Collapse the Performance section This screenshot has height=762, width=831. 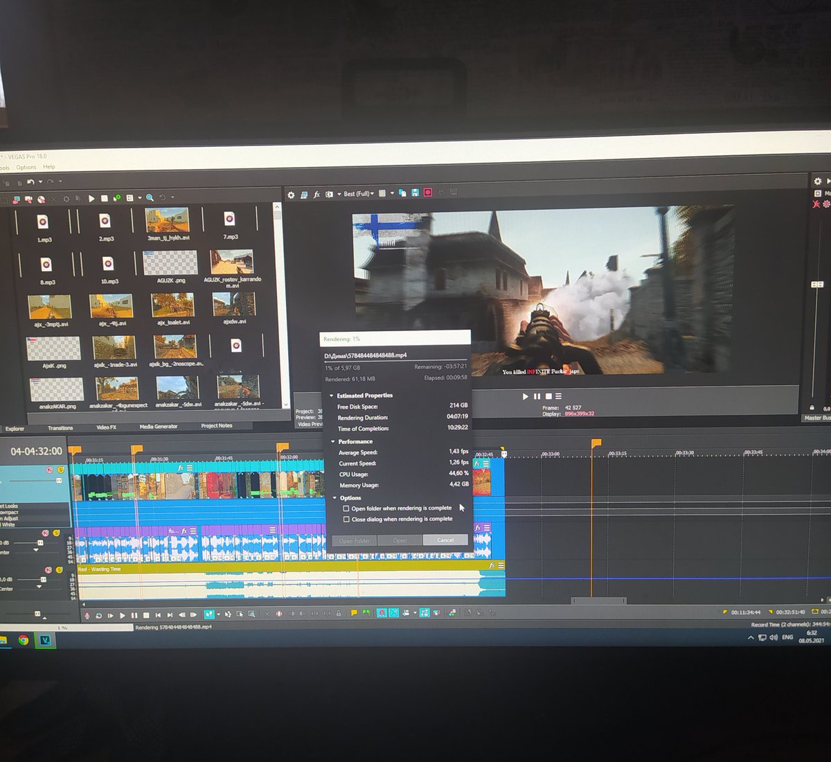click(x=332, y=441)
